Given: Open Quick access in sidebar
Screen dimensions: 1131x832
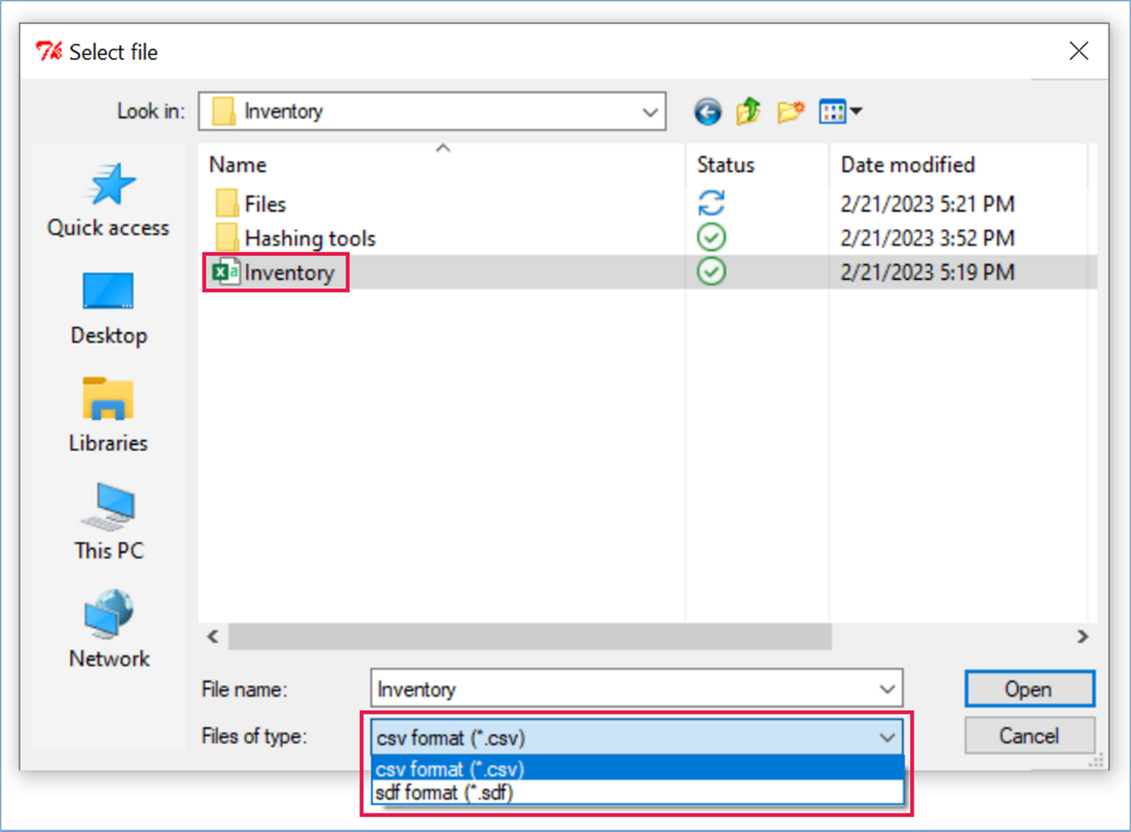Looking at the screenshot, I should coord(109,200).
